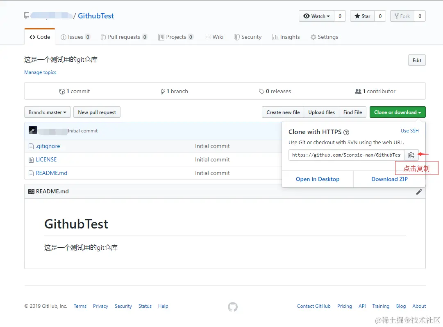Click Create new file button

point(283,112)
